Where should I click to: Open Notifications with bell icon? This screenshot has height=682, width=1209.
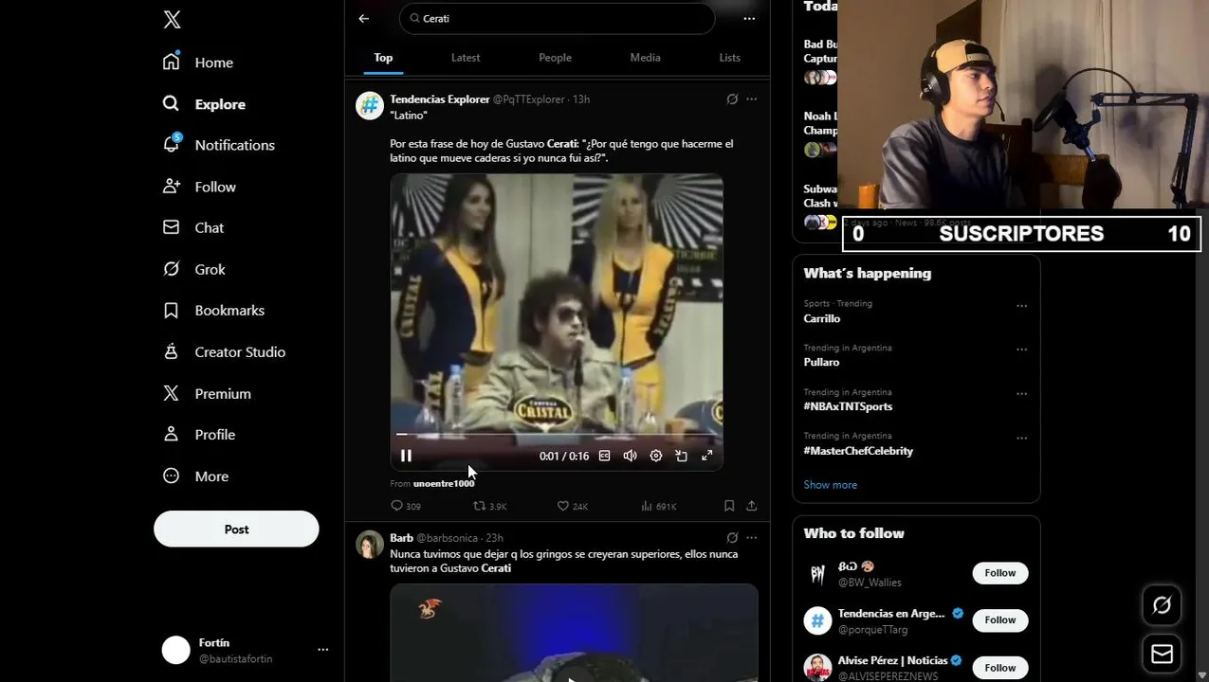218,145
